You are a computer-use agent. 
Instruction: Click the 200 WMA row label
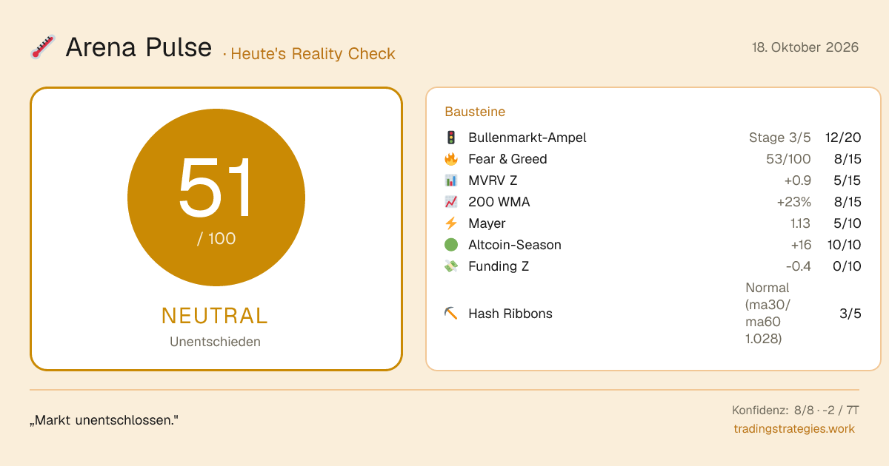point(499,202)
